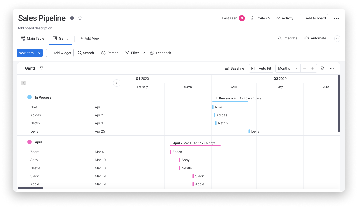Select the Person filter icon

103,53
